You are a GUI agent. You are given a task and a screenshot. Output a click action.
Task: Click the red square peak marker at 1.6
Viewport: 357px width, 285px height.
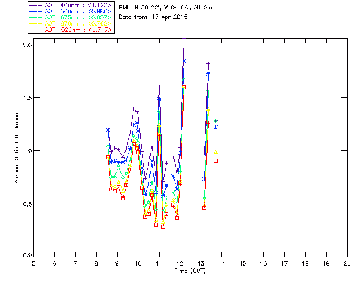(184, 87)
